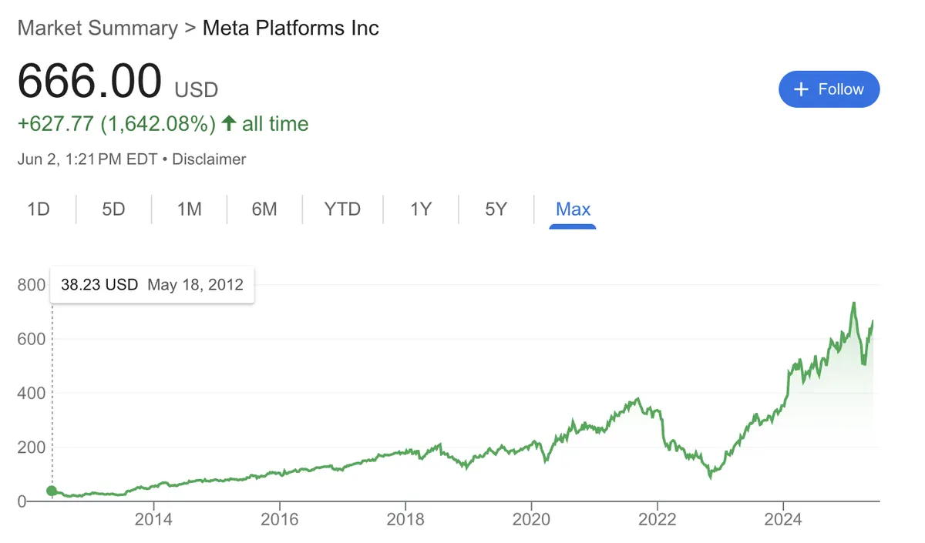Switch to the 6M range tab

tap(264, 209)
